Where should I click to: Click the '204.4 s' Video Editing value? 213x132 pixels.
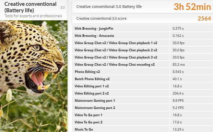(x=178, y=93)
